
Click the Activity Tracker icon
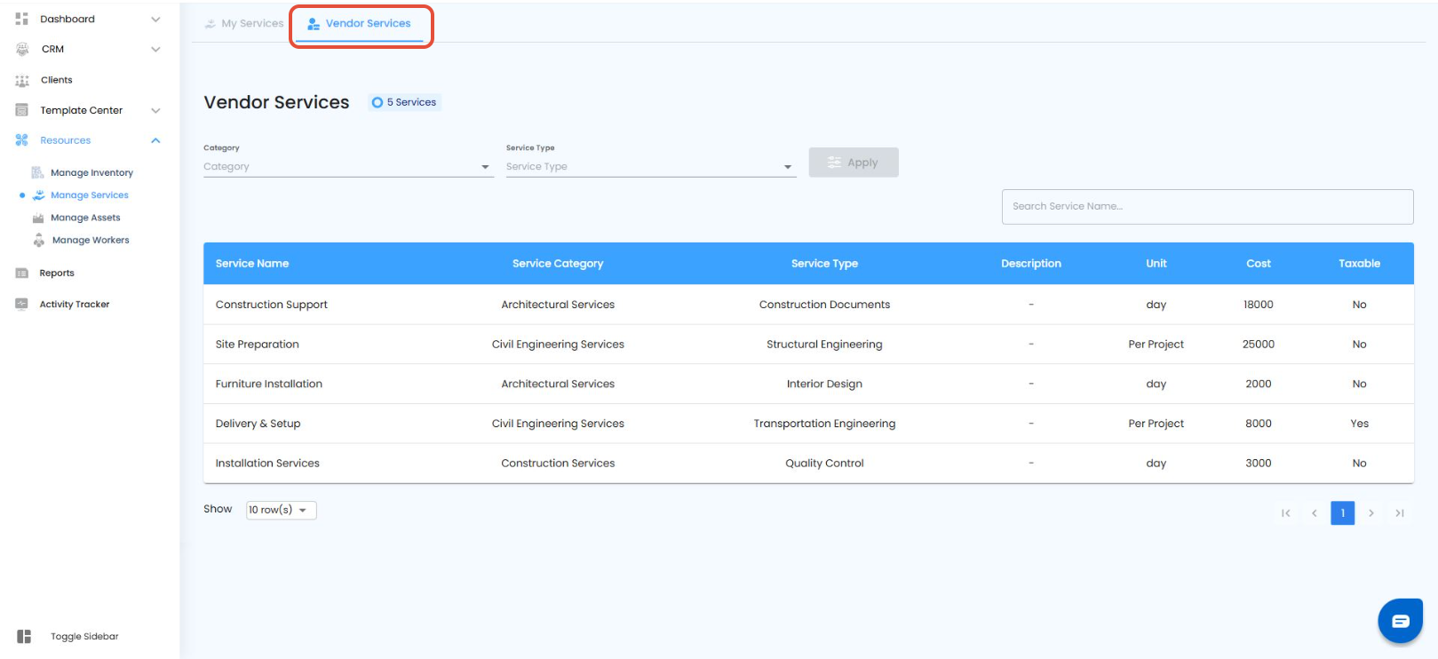(x=22, y=304)
